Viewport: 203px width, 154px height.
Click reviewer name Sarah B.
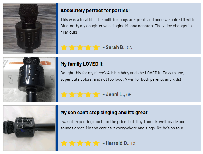[x=115, y=47]
